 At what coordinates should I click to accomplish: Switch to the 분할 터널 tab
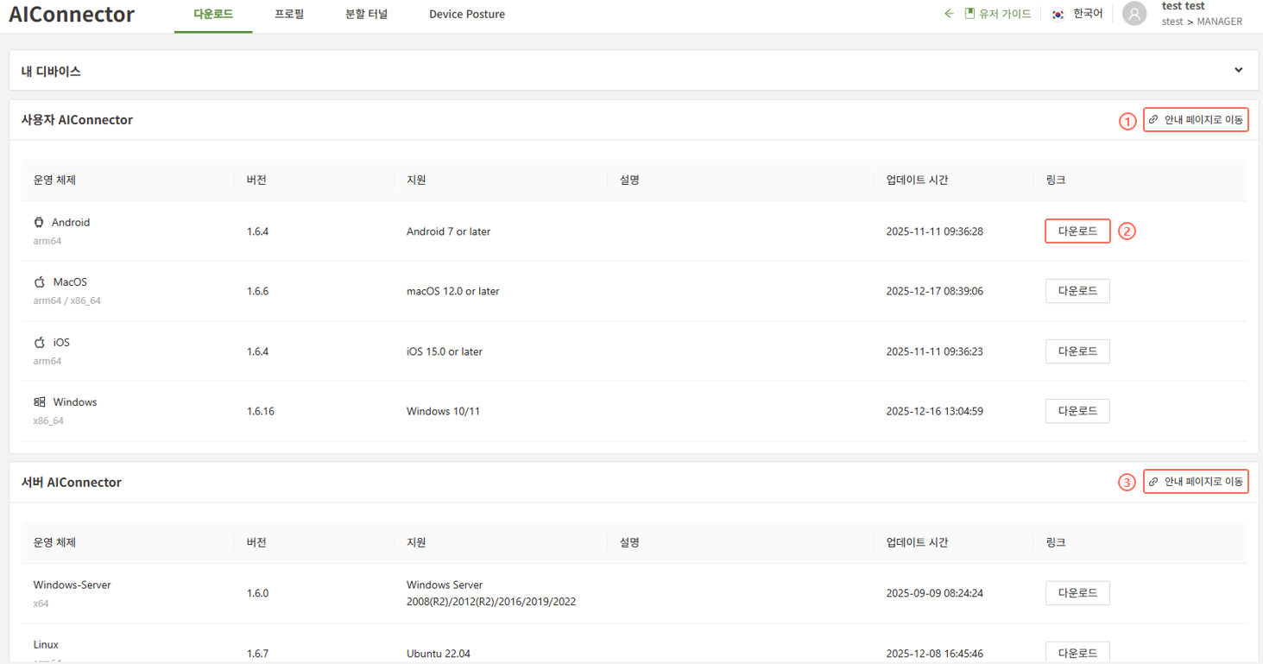tap(366, 14)
